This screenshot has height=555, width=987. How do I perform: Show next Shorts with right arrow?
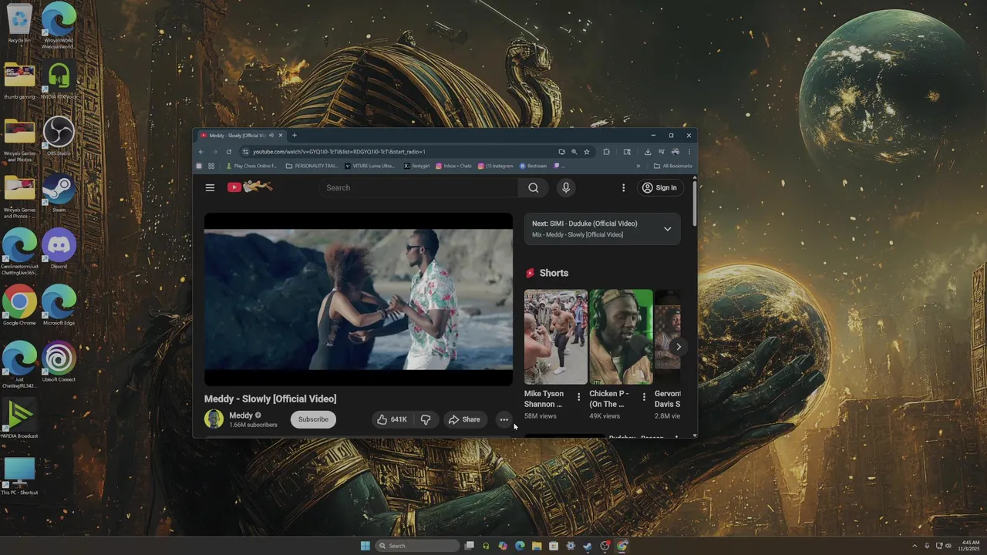coord(678,347)
